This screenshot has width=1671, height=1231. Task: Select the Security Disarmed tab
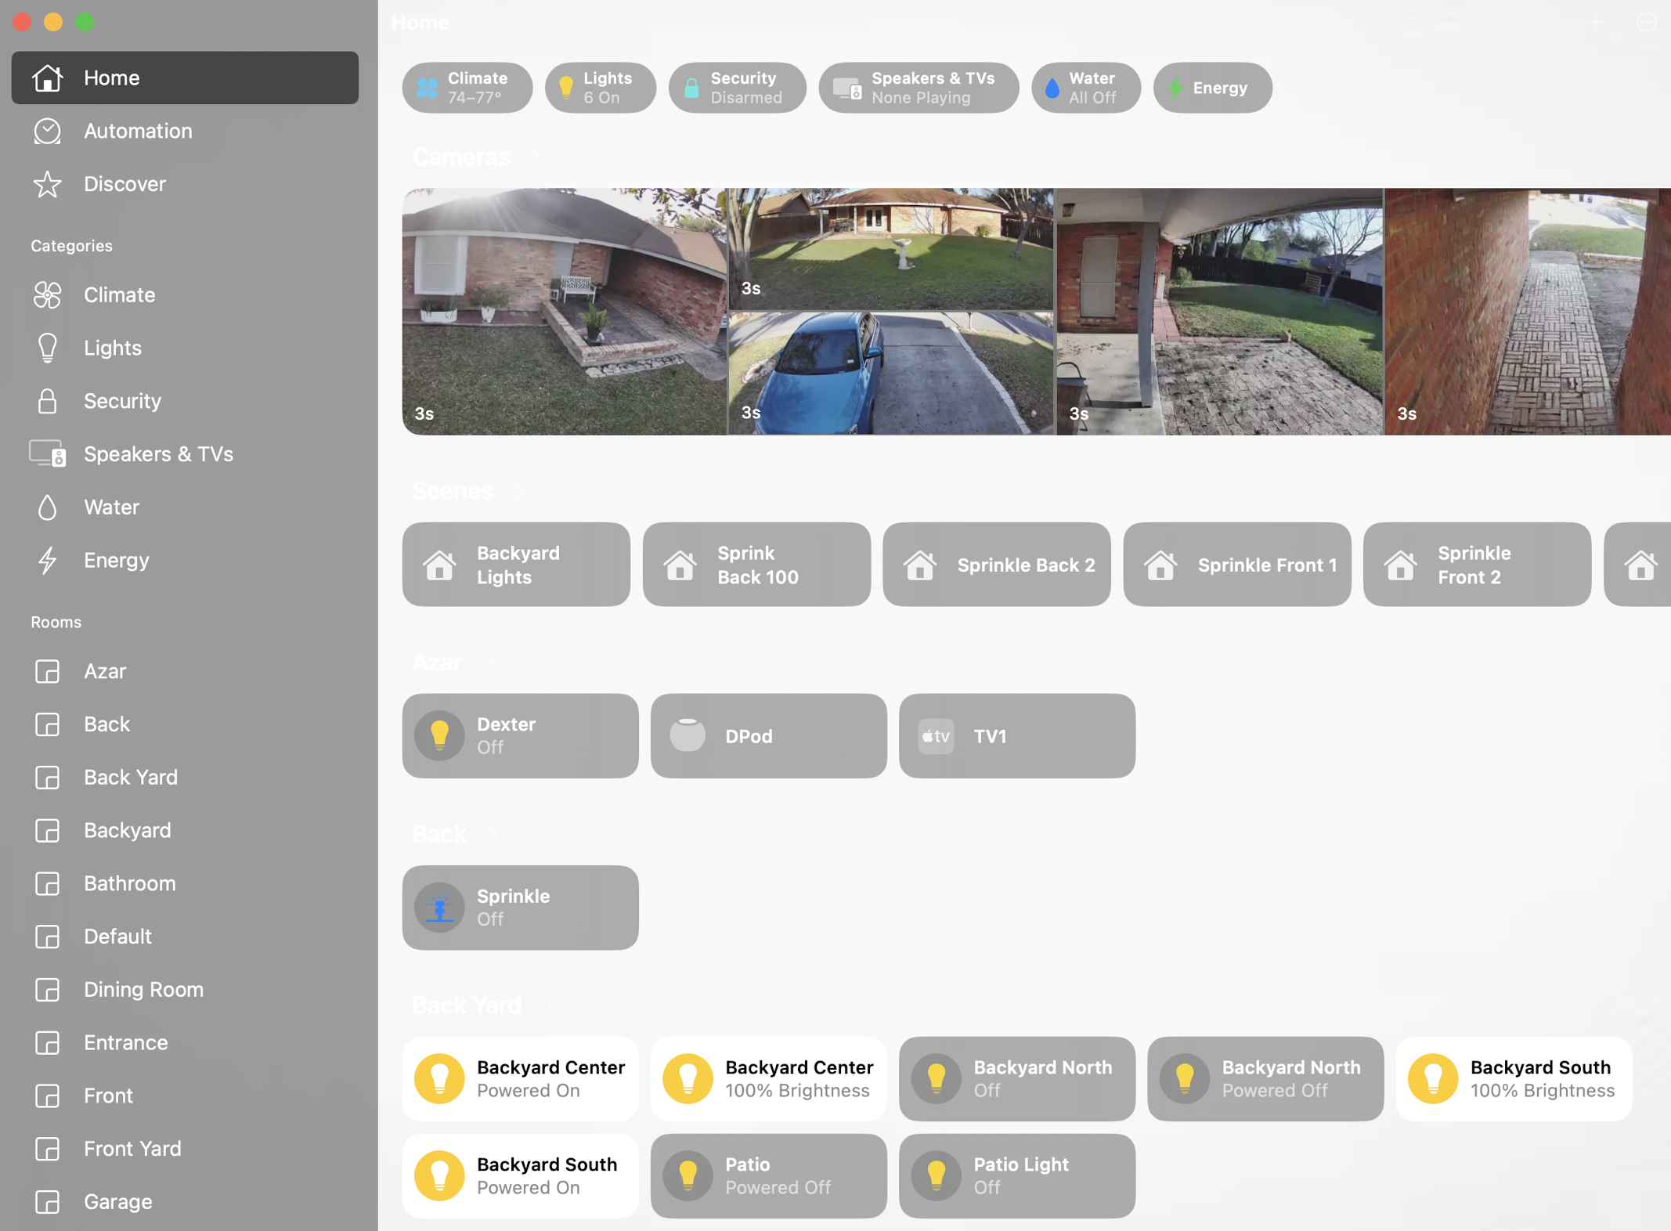734,87
